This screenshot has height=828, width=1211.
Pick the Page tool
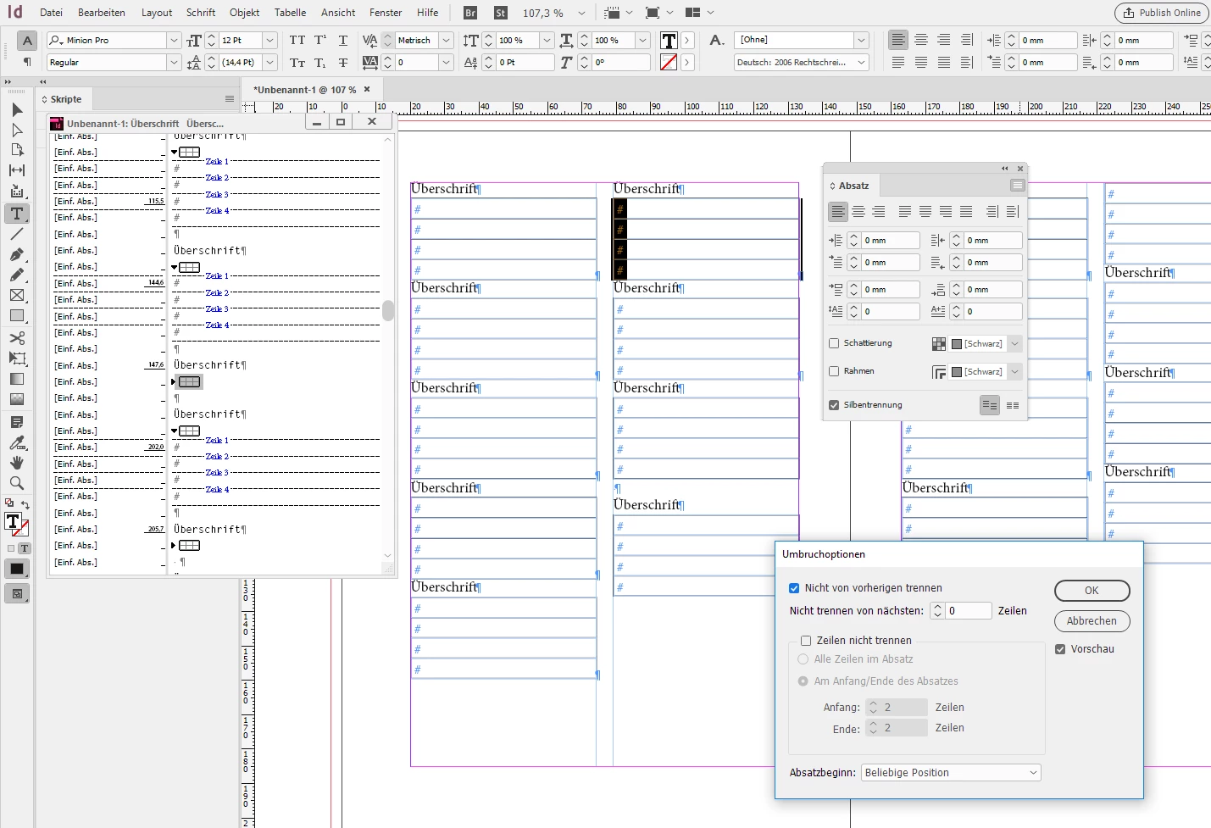[x=17, y=150]
